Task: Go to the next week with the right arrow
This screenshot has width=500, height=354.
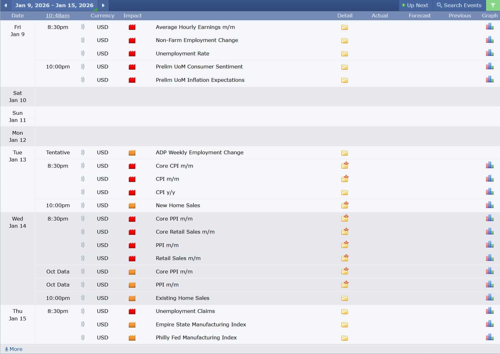Action: 103,5
